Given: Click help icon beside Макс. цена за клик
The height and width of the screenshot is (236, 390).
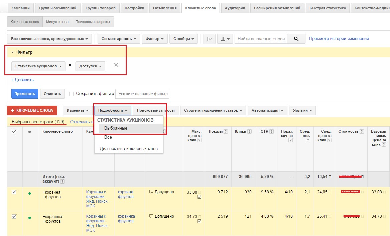Looking at the screenshot, I should [199, 140].
